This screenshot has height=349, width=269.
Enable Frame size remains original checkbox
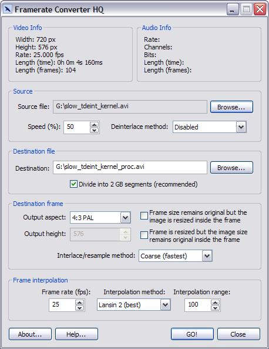[144, 215]
